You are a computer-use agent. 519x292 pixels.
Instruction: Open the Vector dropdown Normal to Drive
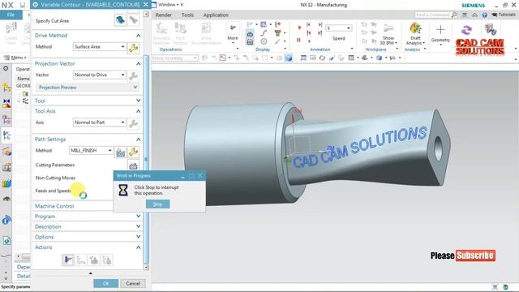99,75
